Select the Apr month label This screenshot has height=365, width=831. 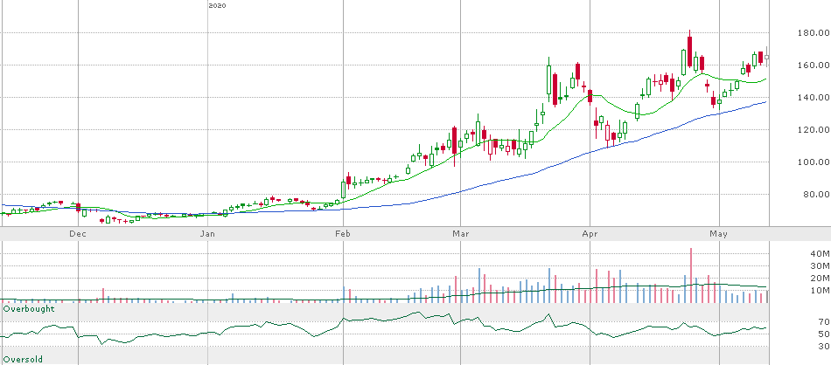click(590, 233)
